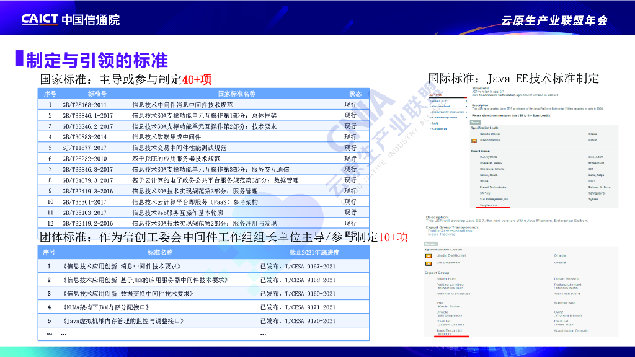635x357 pixels.
Task: Click the slide title 制定与引领的标准
Action: coord(97,60)
